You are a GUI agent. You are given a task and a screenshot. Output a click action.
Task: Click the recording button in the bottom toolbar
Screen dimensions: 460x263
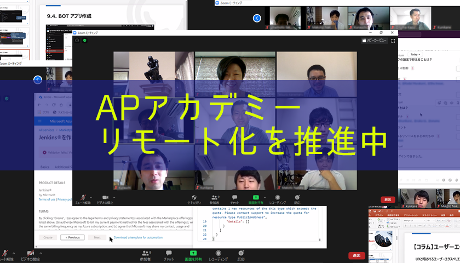point(218,254)
